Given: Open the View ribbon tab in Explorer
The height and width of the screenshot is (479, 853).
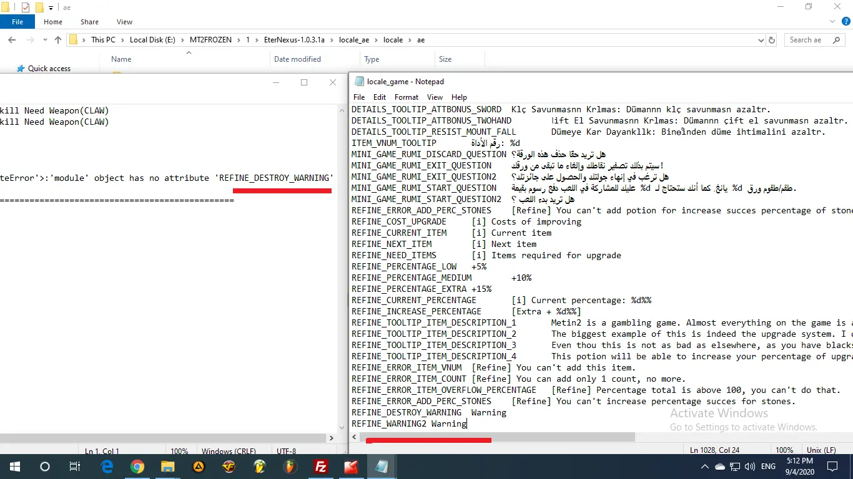Looking at the screenshot, I should pos(124,22).
